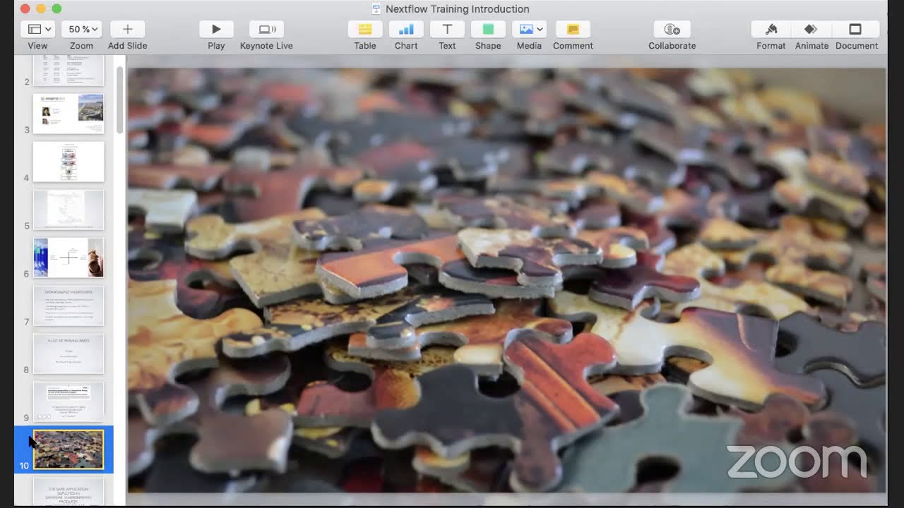
Task: Open the Collaborate option
Action: click(x=672, y=29)
